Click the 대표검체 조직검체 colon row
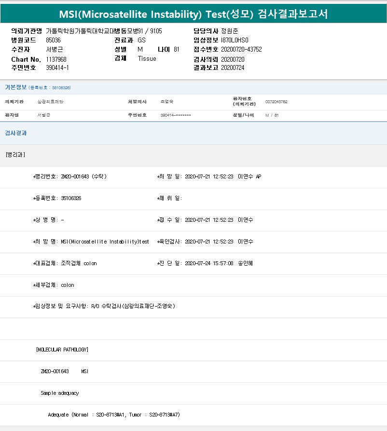The image size is (387, 431). [x=65, y=264]
